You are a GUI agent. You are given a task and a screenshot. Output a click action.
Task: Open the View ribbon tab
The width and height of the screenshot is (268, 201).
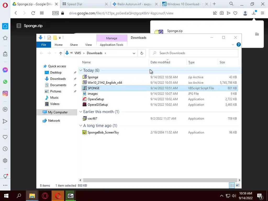[88, 44]
